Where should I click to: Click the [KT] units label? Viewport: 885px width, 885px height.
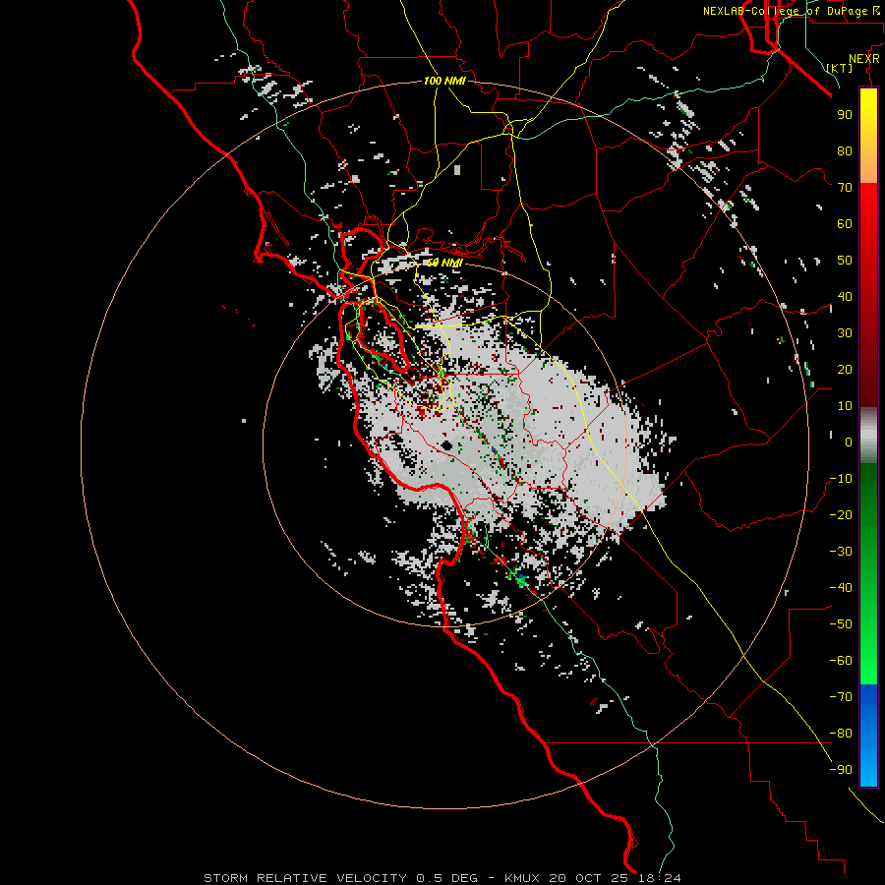click(x=839, y=68)
